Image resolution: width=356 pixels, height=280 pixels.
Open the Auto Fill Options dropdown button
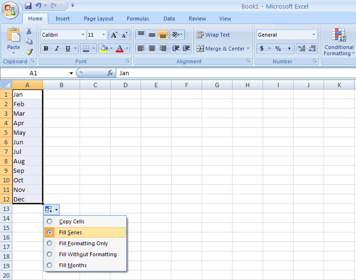coord(51,210)
